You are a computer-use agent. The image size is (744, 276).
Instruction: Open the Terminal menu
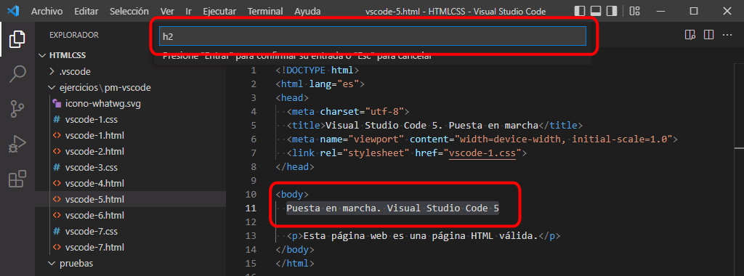click(265, 11)
